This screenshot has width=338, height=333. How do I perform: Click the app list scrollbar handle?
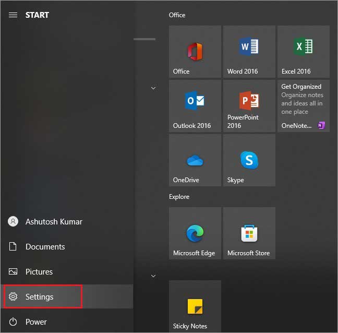point(144,39)
